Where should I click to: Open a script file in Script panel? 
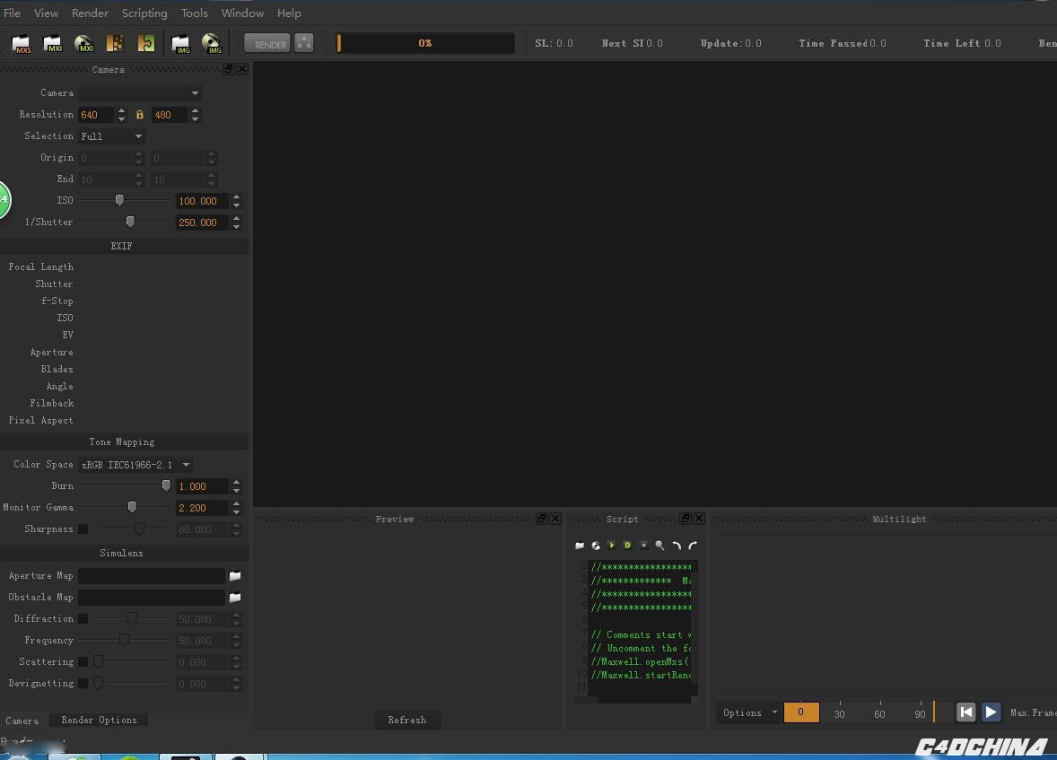(x=580, y=545)
